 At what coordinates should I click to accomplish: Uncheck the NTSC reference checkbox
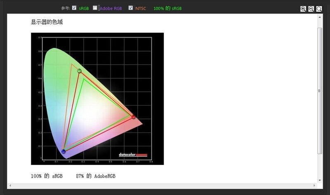[x=131, y=8]
